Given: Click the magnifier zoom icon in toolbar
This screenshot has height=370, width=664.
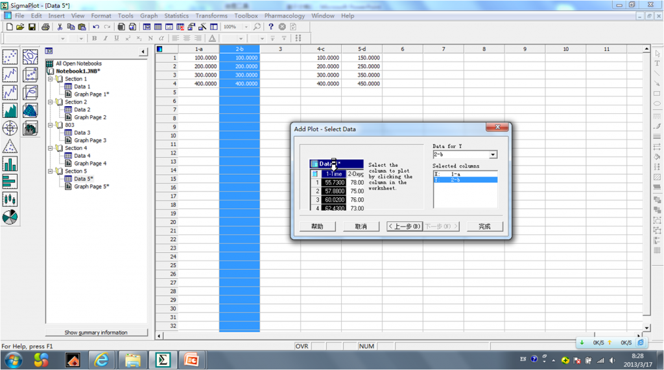Looking at the screenshot, I should [257, 27].
